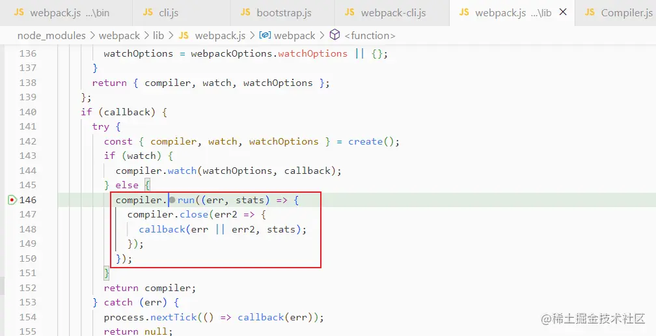The height and width of the screenshot is (336, 656).
Task: Click JS icon on bootstrap.js tab
Action: [245, 12]
